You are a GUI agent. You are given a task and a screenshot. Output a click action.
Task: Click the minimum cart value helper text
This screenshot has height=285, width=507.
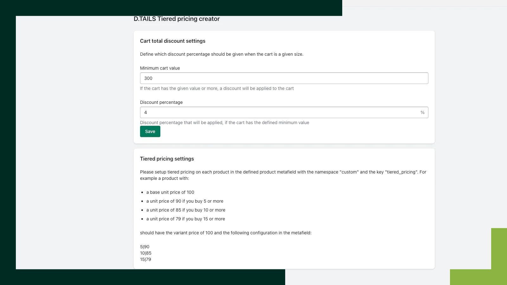(x=217, y=88)
